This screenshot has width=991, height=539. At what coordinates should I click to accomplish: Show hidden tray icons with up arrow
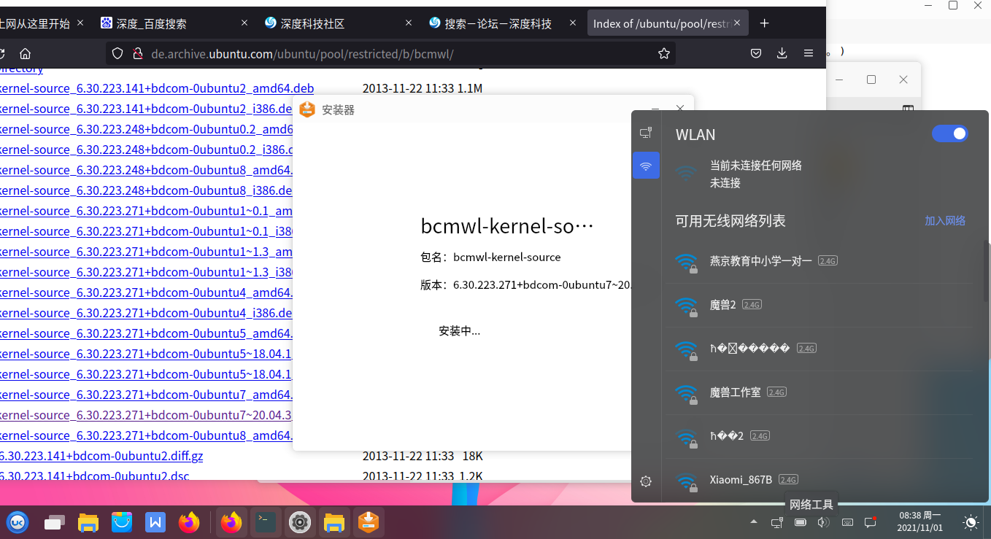pos(754,522)
